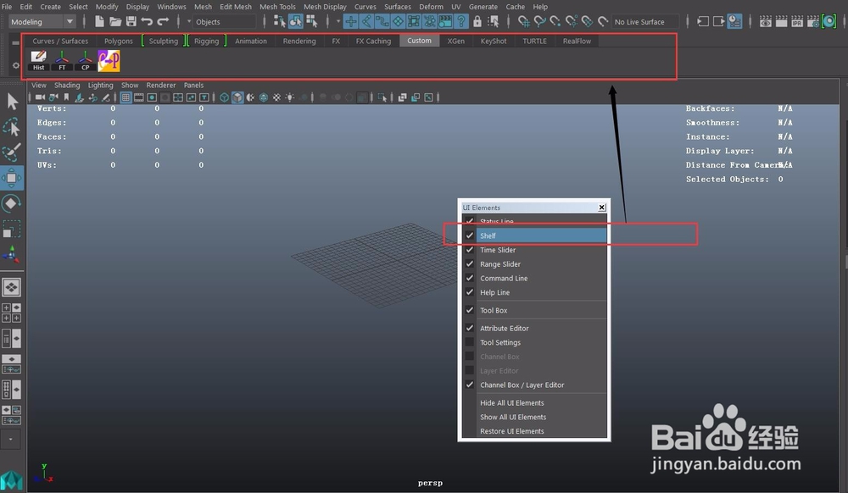Toggle the Shelf checkbox in UI Elements
Screen dimensions: 848x493
point(470,235)
